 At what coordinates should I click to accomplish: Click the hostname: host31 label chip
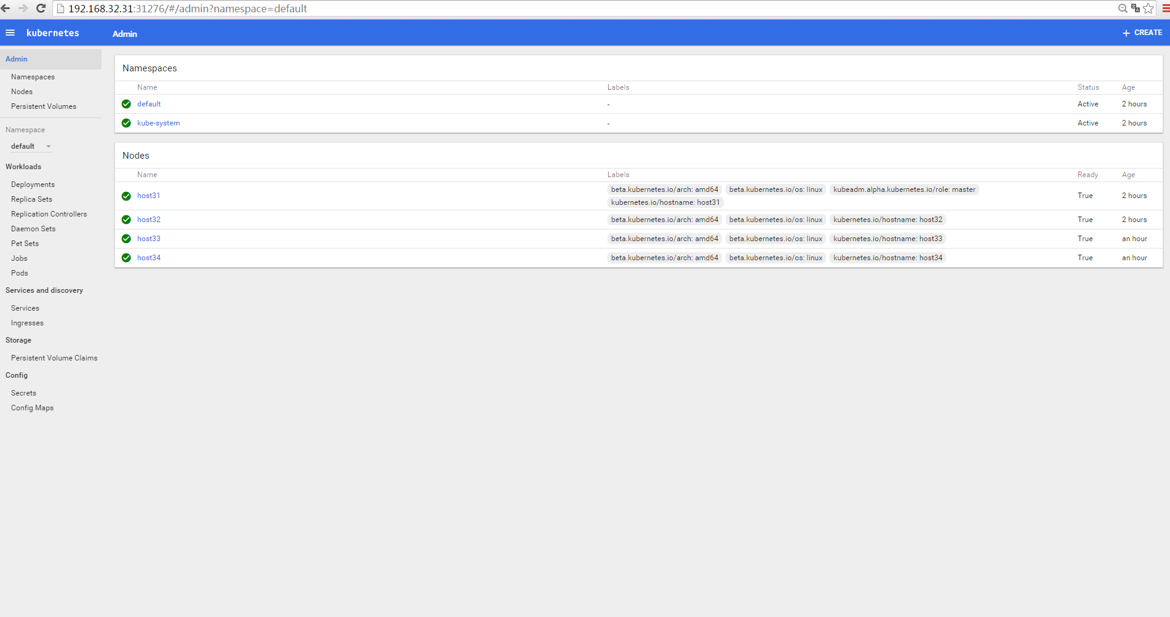(x=665, y=202)
